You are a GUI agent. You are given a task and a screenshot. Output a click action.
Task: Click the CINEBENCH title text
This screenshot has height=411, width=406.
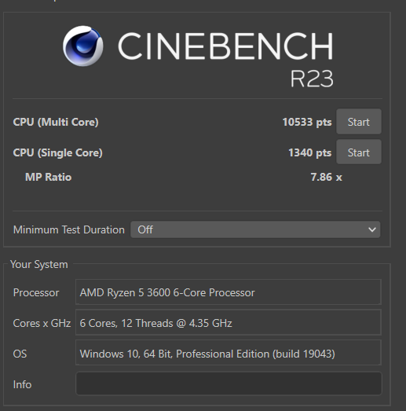click(x=225, y=46)
